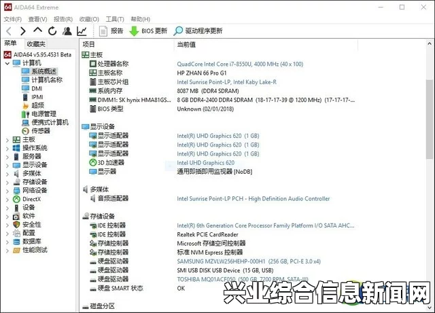The width and height of the screenshot is (435, 313).
Task: Click the 配置 configuration icon in sidebar
Action: [x=16, y=233]
